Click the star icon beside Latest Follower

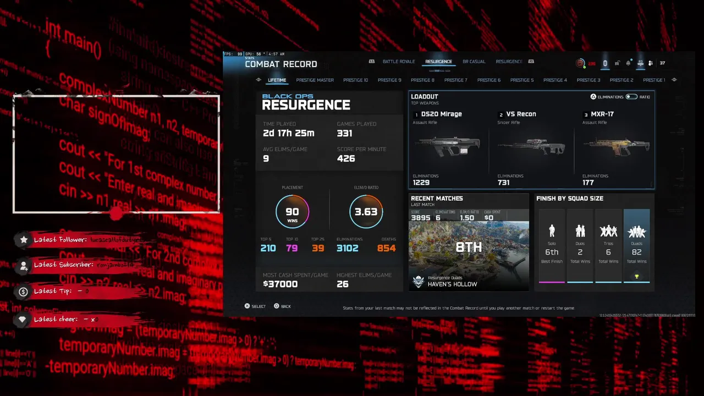click(x=24, y=239)
